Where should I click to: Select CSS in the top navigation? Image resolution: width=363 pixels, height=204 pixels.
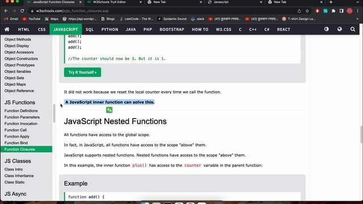[41, 29]
